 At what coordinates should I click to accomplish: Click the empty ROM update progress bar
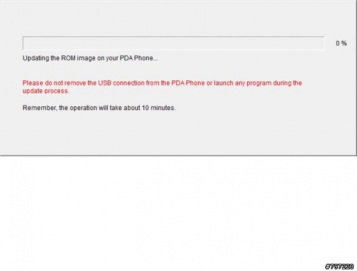[173, 43]
